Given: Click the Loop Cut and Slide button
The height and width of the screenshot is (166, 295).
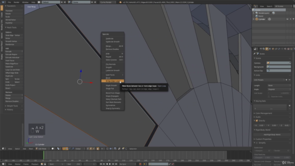Looking at the screenshot, I should 13,70.
